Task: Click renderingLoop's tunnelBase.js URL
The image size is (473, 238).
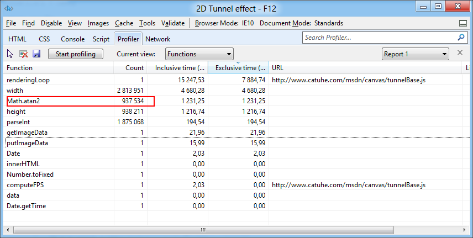Action: 349,80
